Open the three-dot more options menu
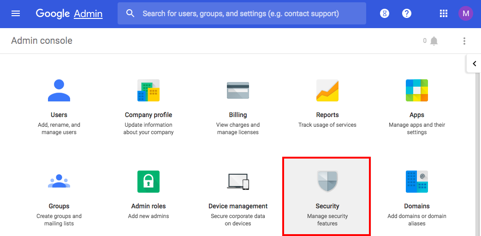Image resolution: width=481 pixels, height=236 pixels. (x=464, y=41)
